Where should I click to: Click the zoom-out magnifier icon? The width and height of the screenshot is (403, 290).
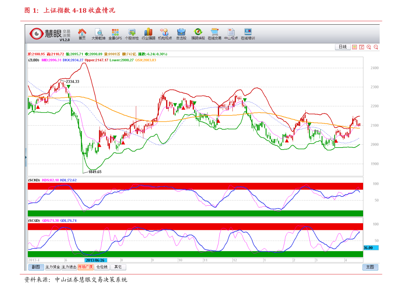tap(376, 47)
